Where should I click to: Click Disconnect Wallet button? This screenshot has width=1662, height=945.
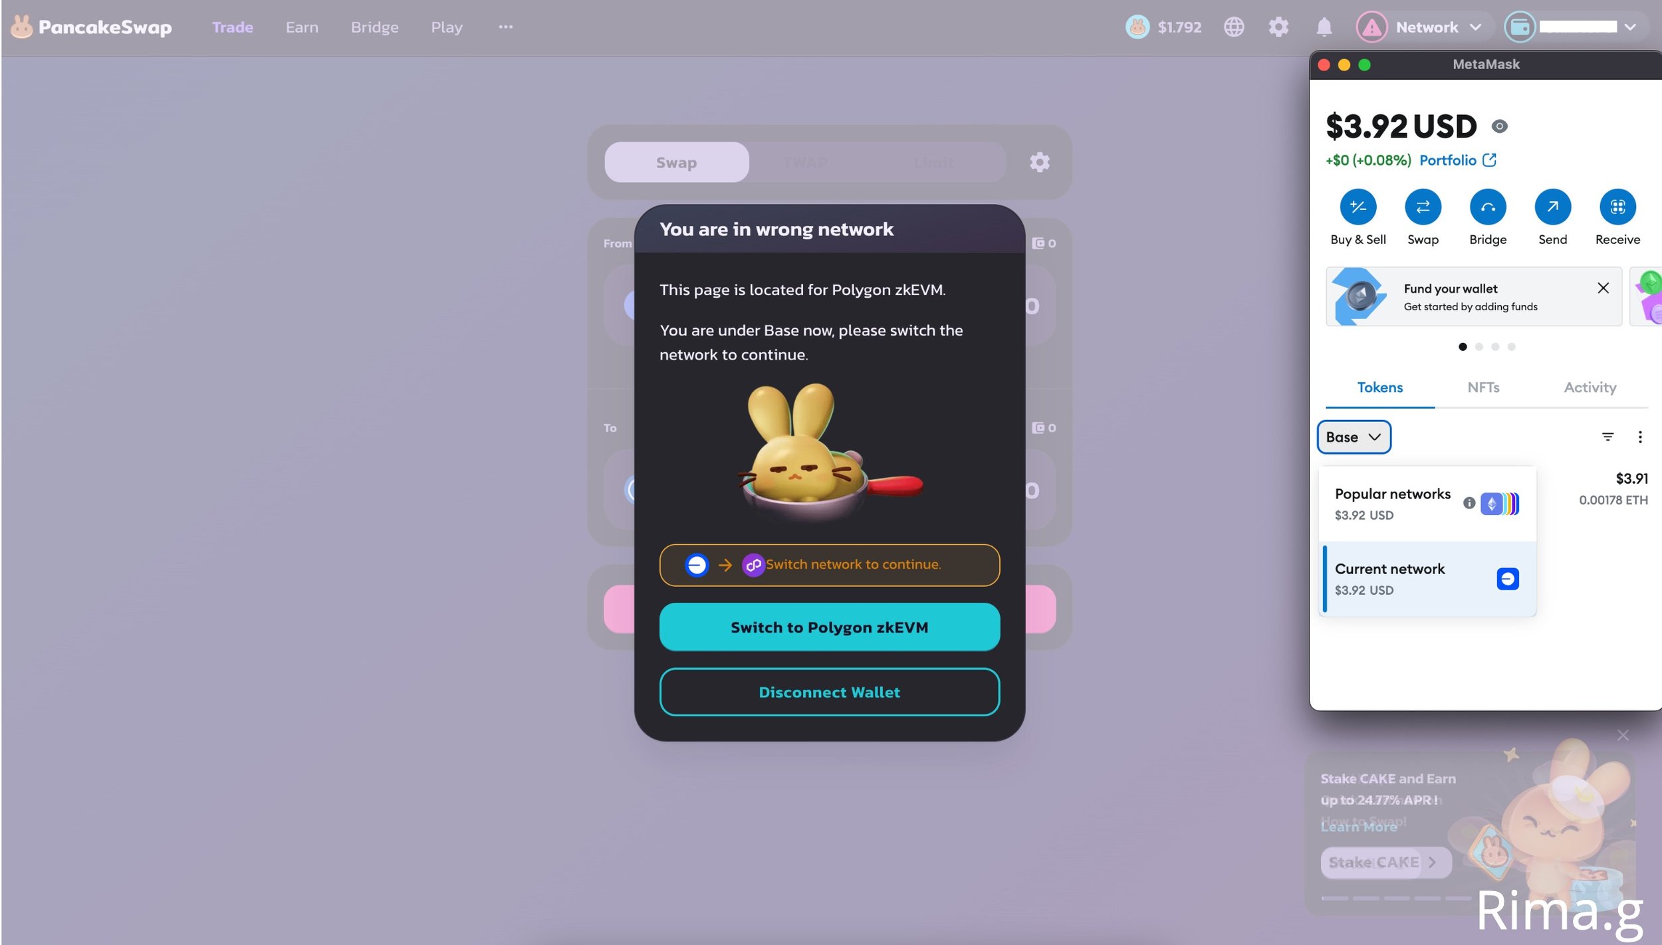click(x=829, y=692)
